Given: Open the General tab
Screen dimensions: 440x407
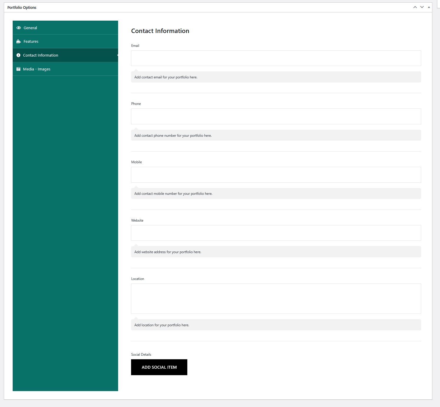Looking at the screenshot, I should (30, 28).
